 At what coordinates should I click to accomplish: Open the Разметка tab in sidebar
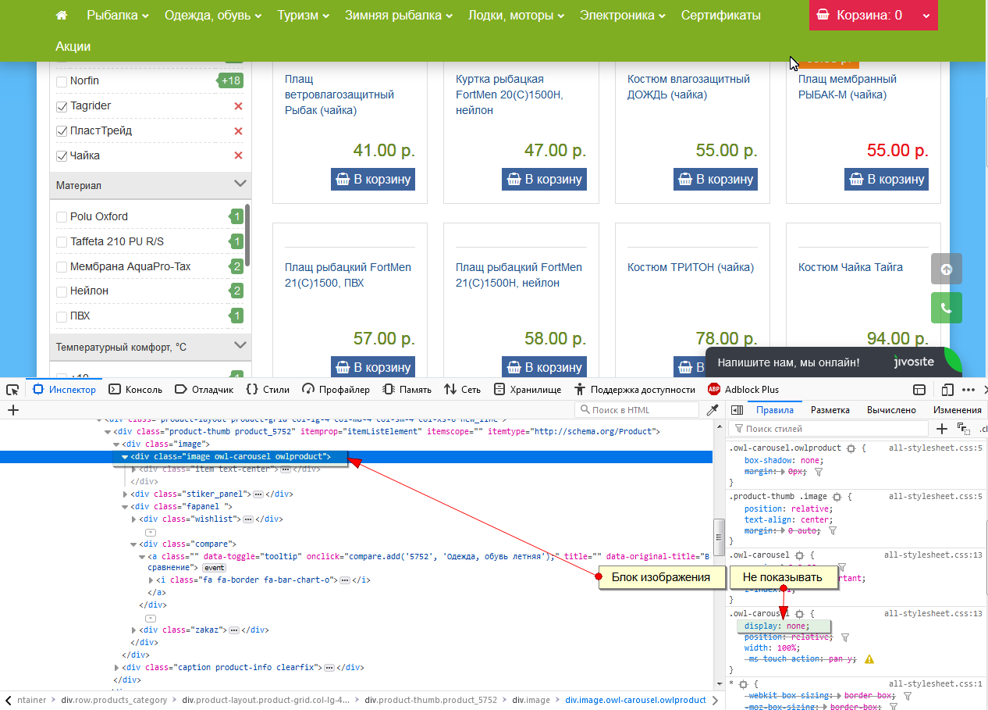pos(830,410)
